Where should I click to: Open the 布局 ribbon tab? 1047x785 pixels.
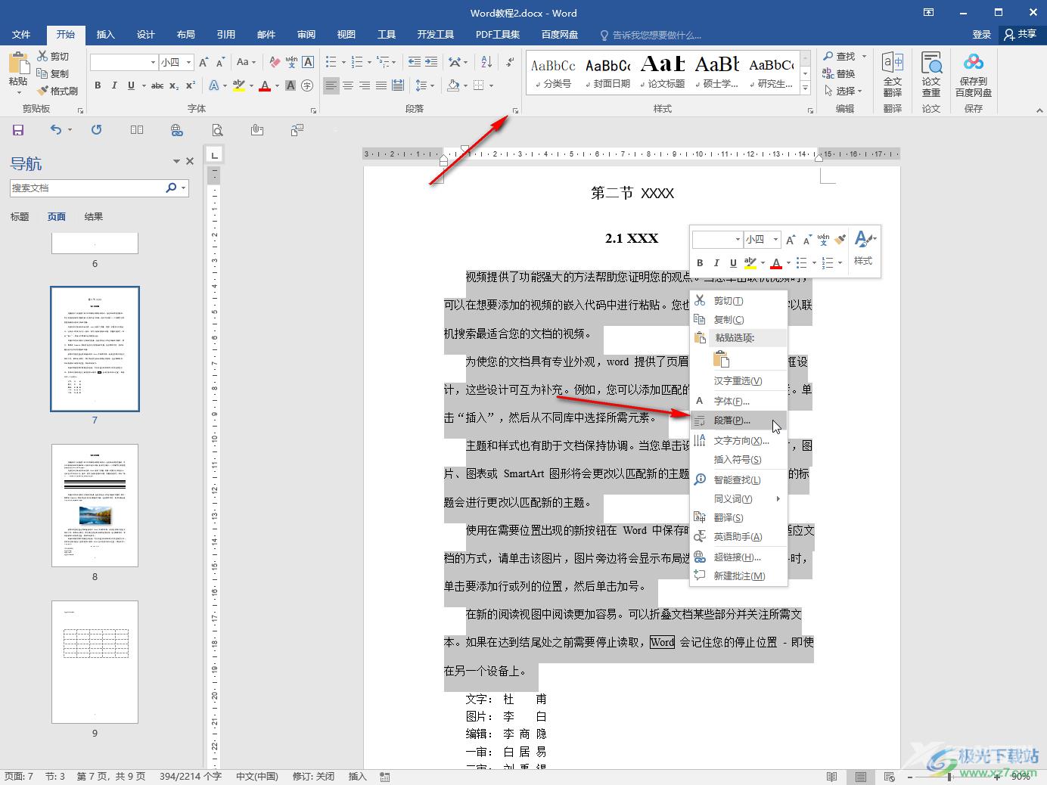coord(186,35)
